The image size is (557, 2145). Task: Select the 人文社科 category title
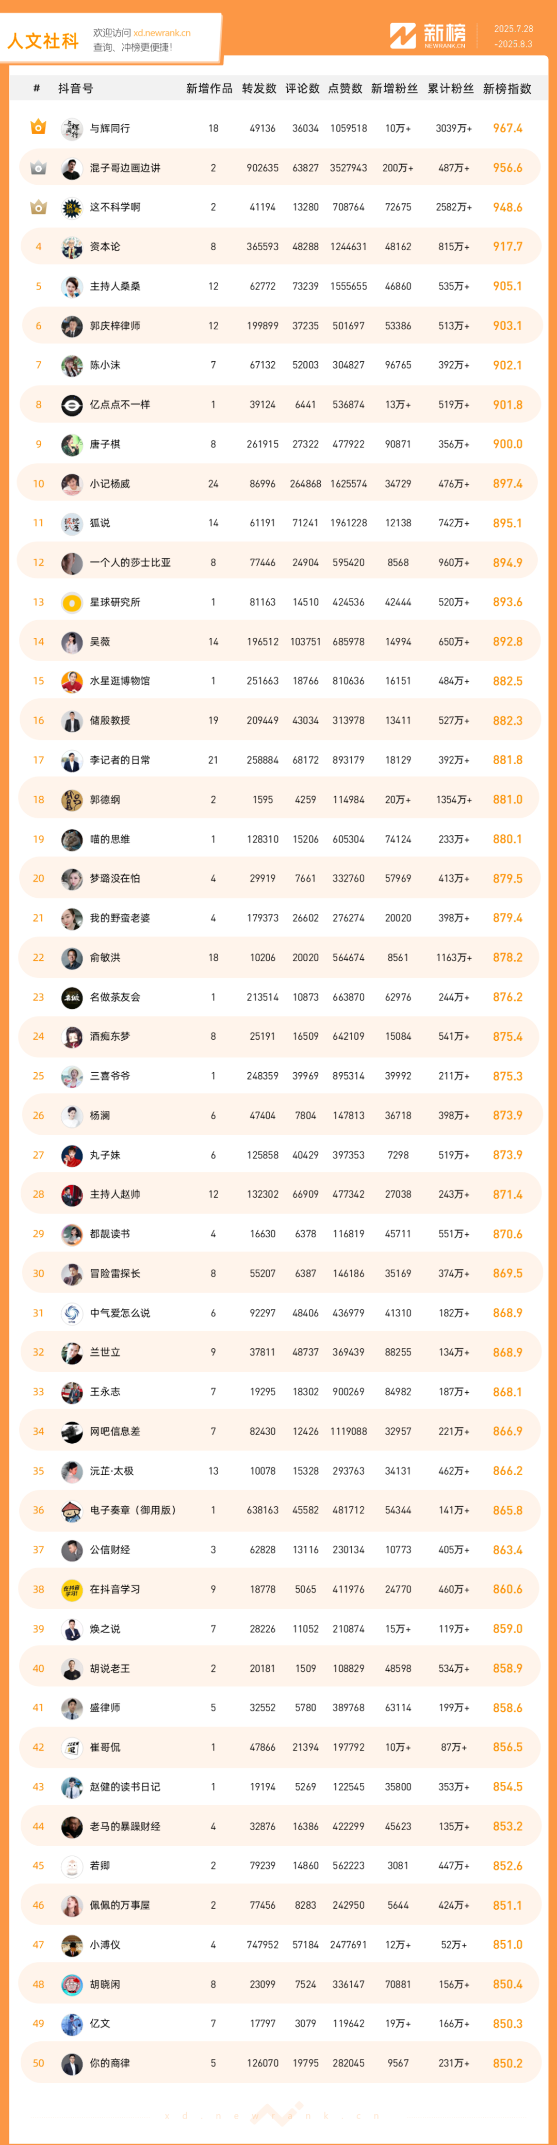[x=43, y=40]
